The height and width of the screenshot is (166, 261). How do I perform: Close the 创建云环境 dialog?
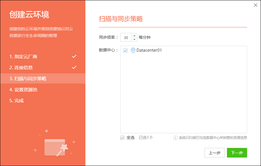point(255,5)
